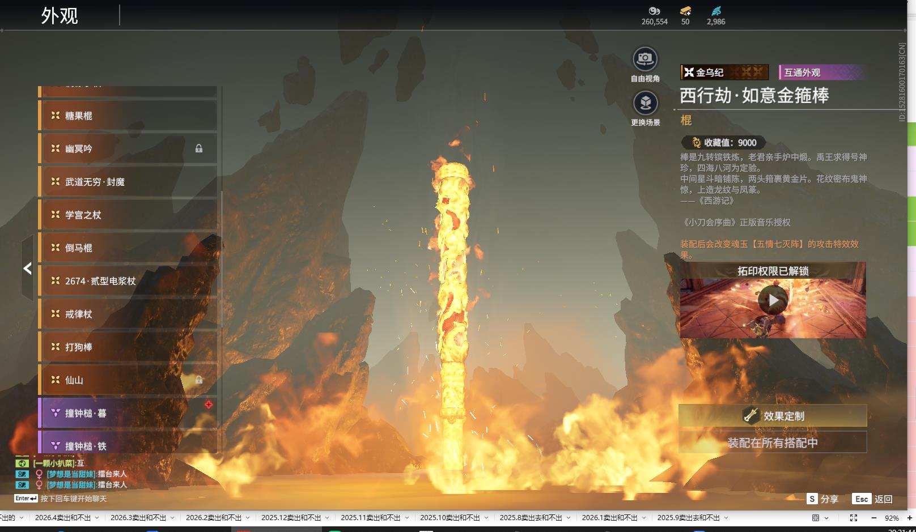
Task: Increase spreadsheet zoom with plus button
Action: click(910, 518)
